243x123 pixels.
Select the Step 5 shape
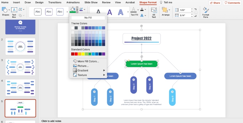172,97
